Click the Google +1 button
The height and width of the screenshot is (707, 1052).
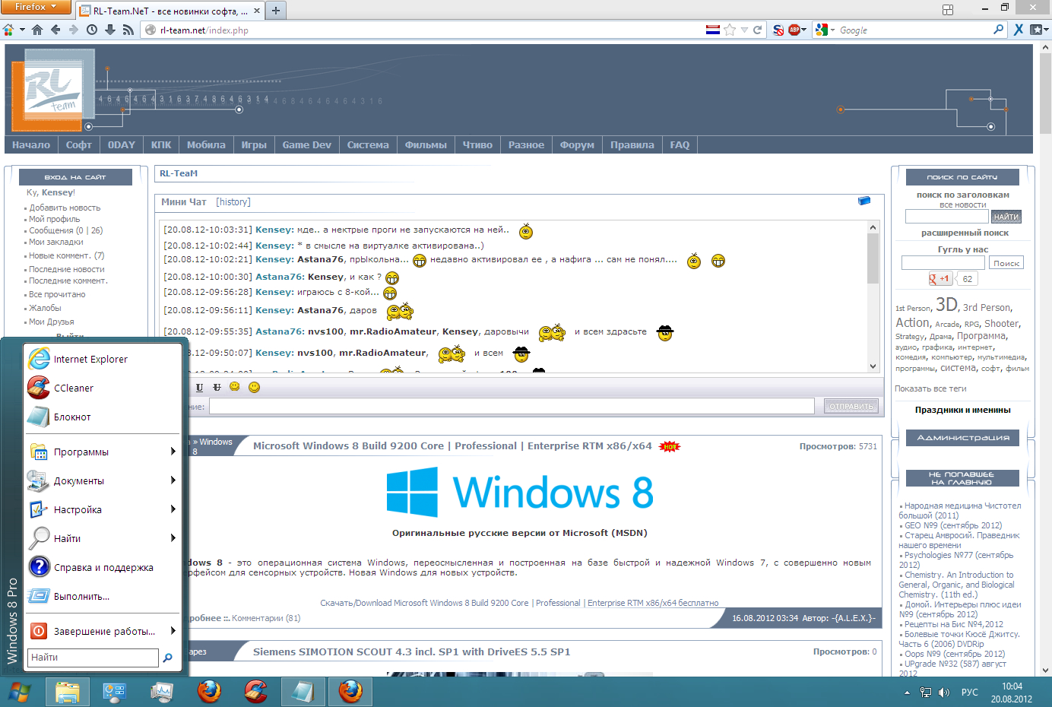(940, 279)
